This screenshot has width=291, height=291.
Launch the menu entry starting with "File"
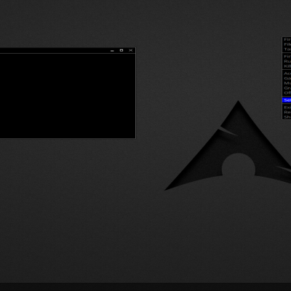(x=287, y=44)
